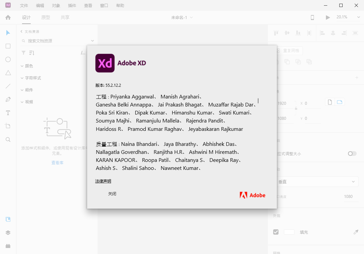Open the 法律声明 link
364x254 pixels.
point(103,181)
